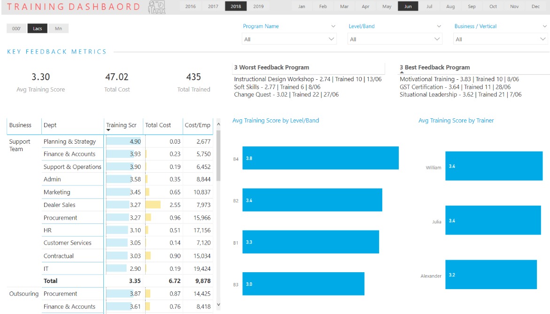Screen dimensions: 550x314
Task: Select the Jul month tab
Action: 429,7
